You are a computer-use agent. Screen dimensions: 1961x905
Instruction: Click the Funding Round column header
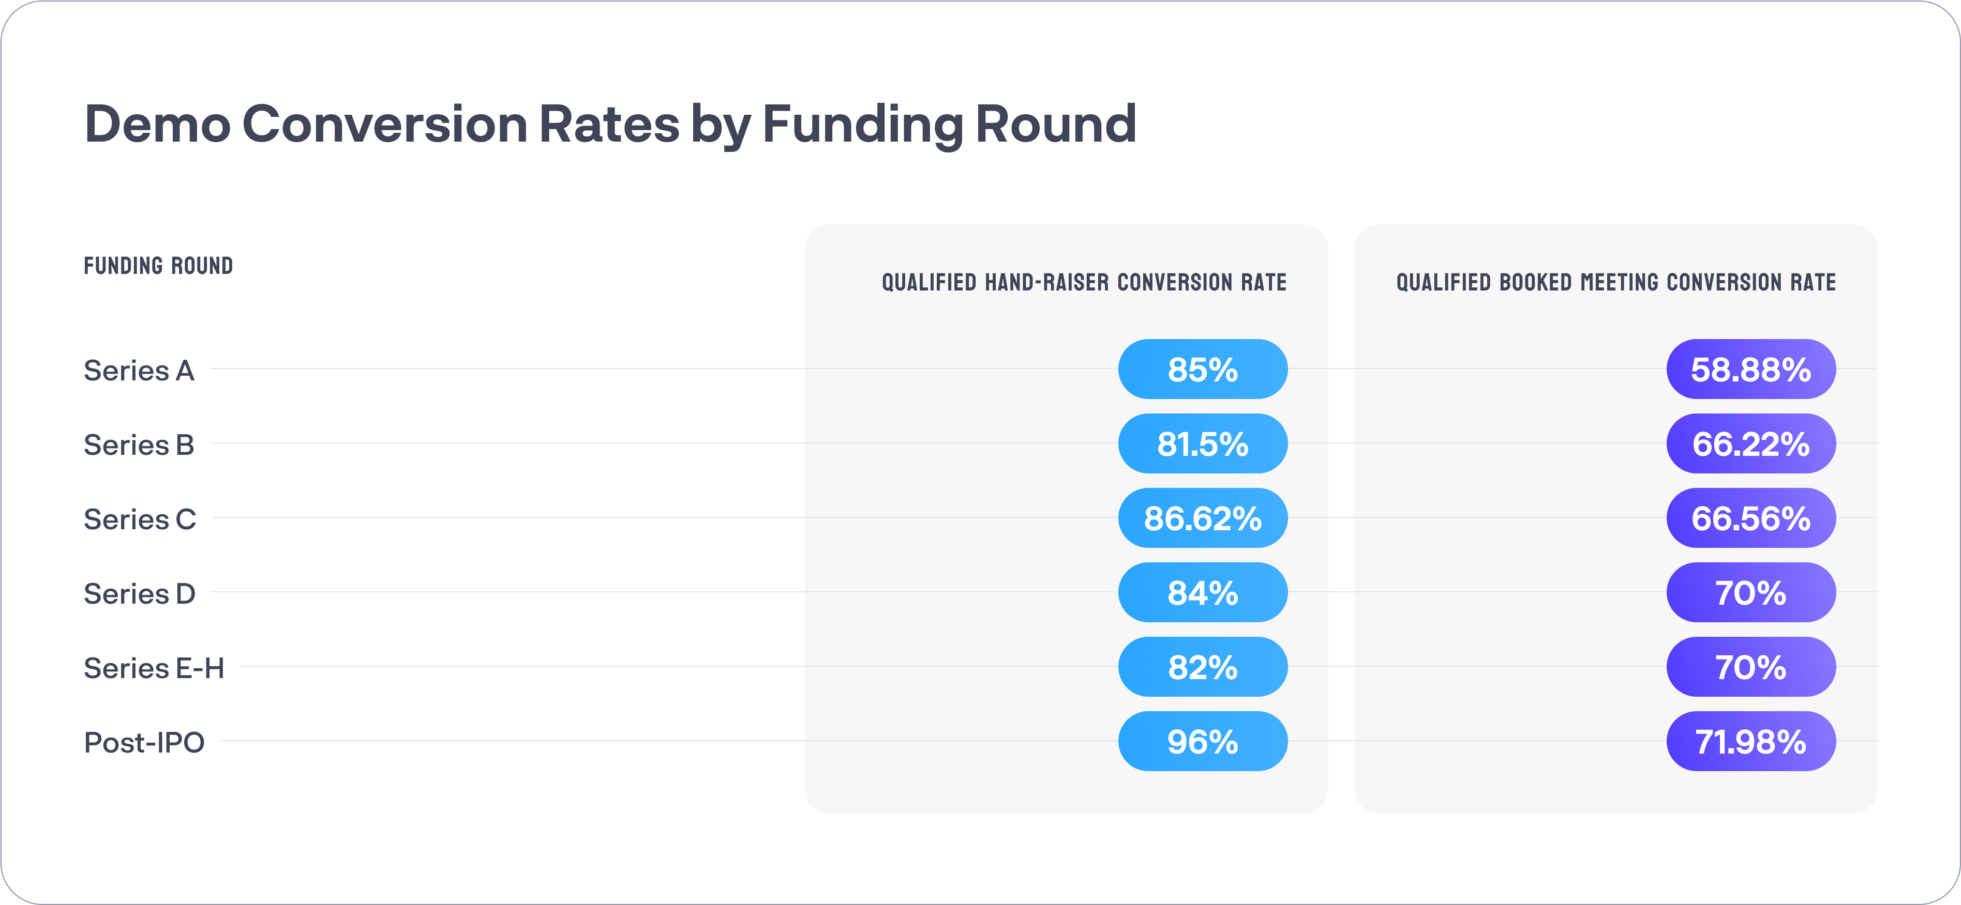click(x=158, y=266)
